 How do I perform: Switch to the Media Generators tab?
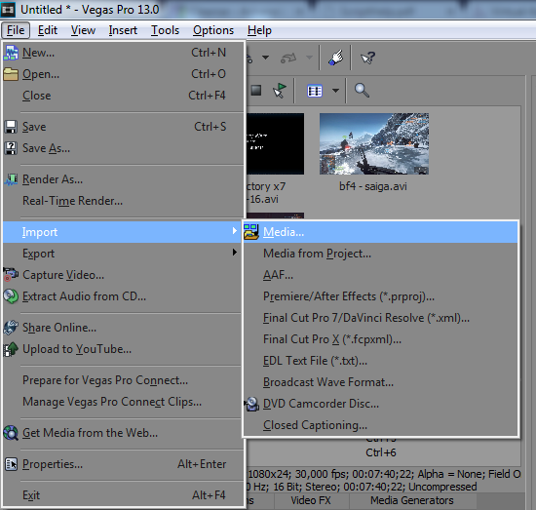[x=412, y=500]
